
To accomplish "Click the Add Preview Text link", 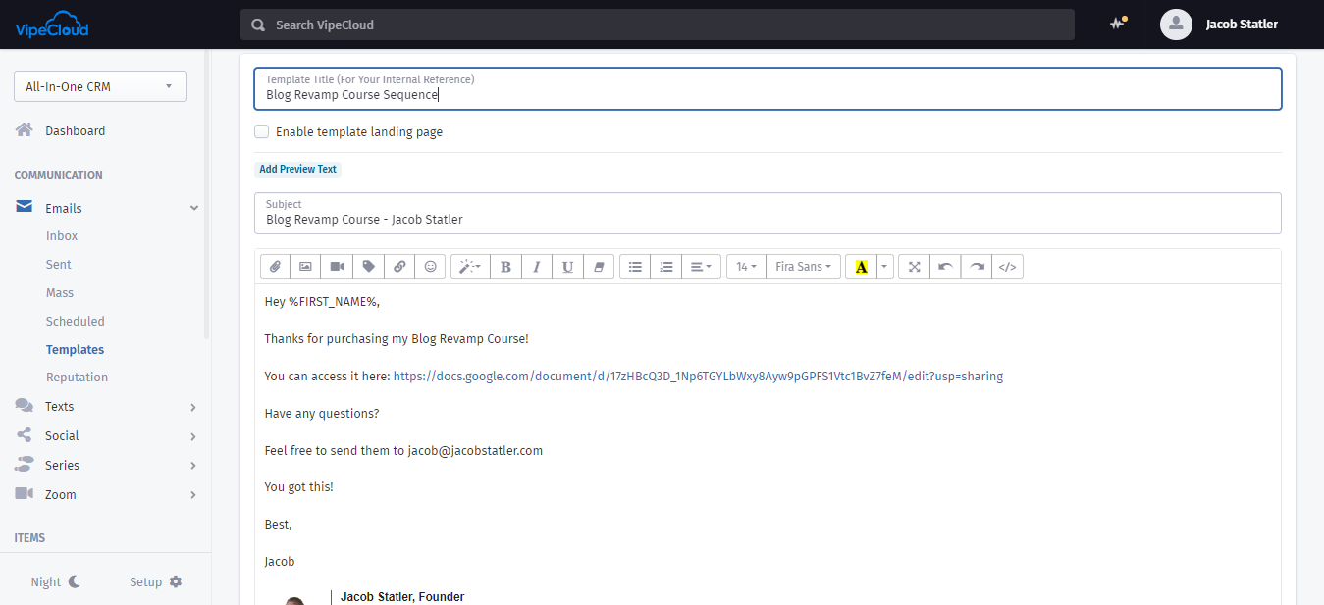I will pyautogui.click(x=297, y=169).
